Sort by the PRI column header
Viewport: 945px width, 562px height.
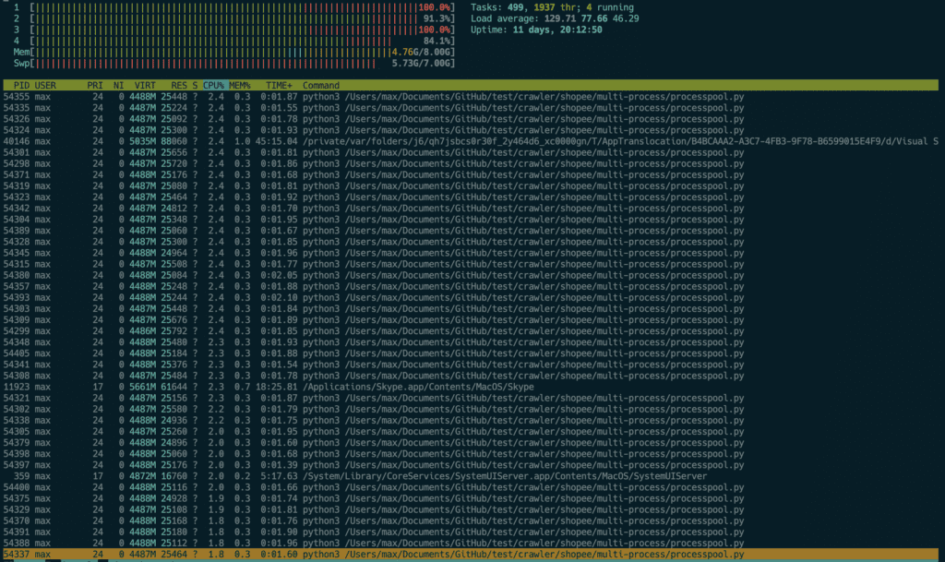(x=95, y=86)
